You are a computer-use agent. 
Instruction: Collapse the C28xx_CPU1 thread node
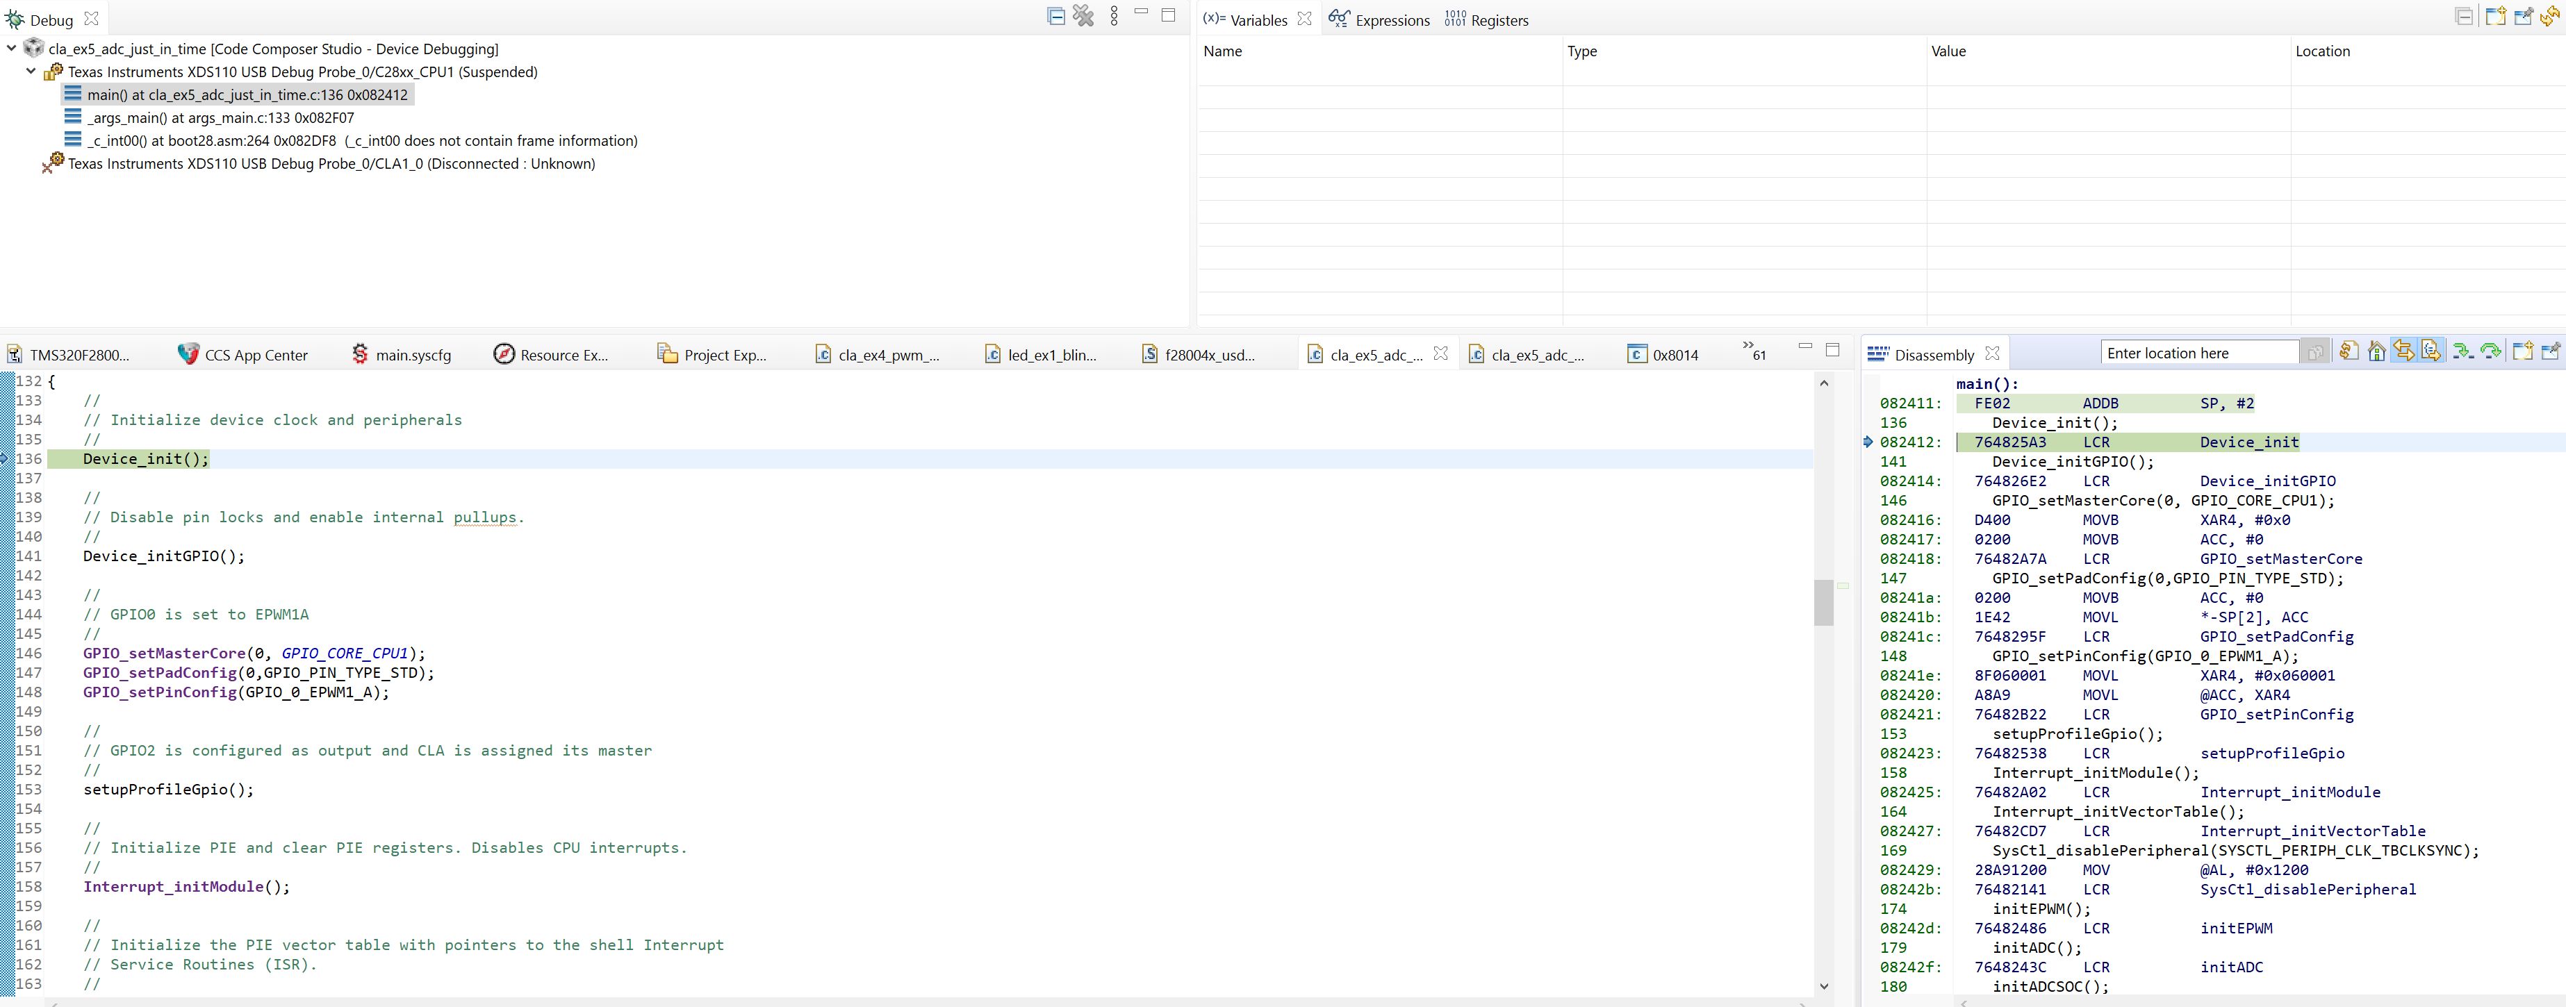(31, 71)
